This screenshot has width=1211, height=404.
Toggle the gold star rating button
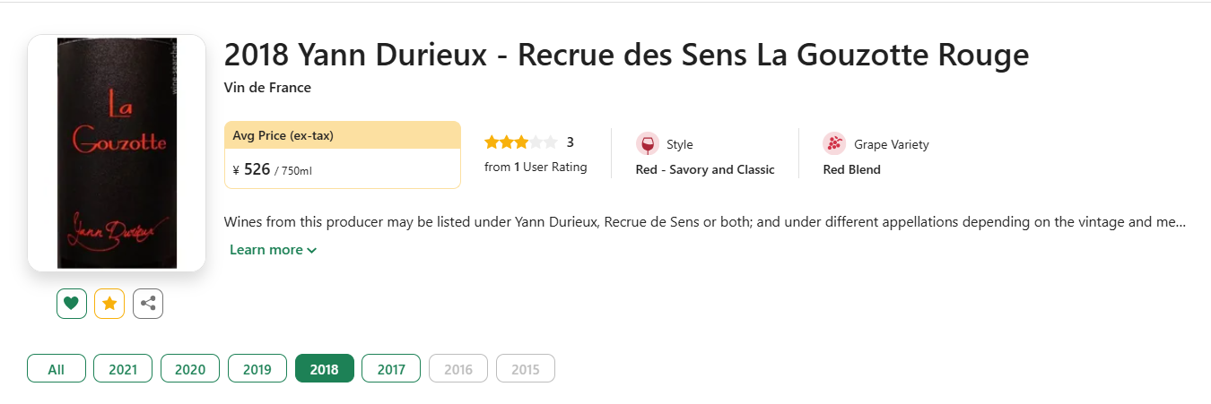109,304
